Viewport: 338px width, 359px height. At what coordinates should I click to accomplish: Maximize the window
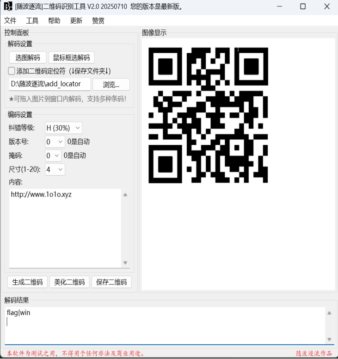pyautogui.click(x=303, y=6)
